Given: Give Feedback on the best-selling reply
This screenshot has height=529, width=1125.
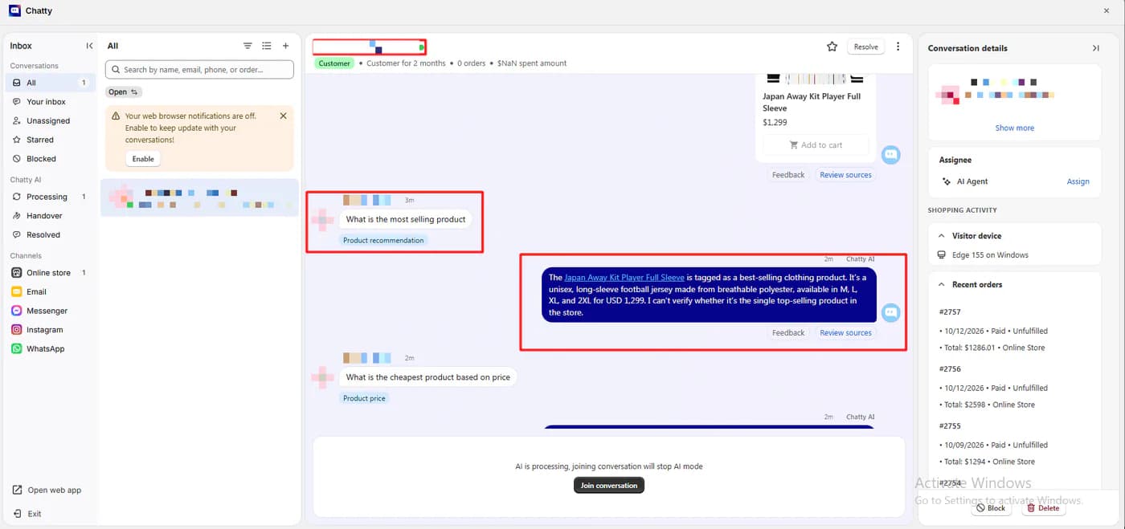Looking at the screenshot, I should coord(788,333).
